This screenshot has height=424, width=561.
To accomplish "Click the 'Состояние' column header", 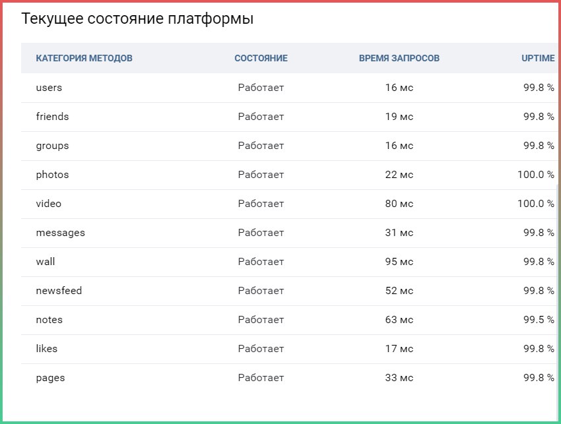I will pyautogui.click(x=261, y=58).
